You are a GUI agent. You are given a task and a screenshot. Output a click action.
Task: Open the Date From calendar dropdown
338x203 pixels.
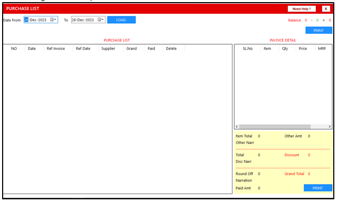pyautogui.click(x=53, y=20)
